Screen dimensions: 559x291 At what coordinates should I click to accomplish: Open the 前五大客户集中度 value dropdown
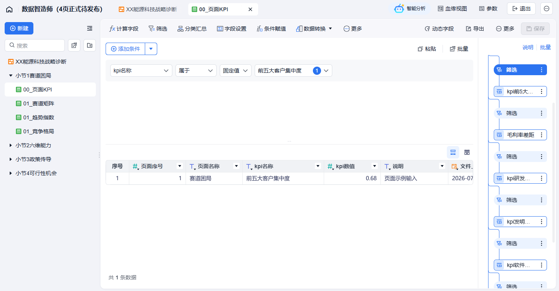[x=293, y=71]
